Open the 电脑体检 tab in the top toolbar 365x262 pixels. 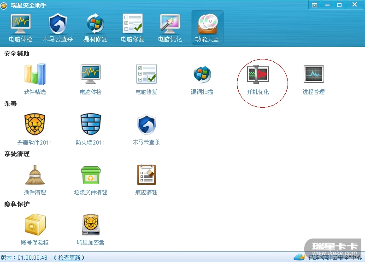20,28
